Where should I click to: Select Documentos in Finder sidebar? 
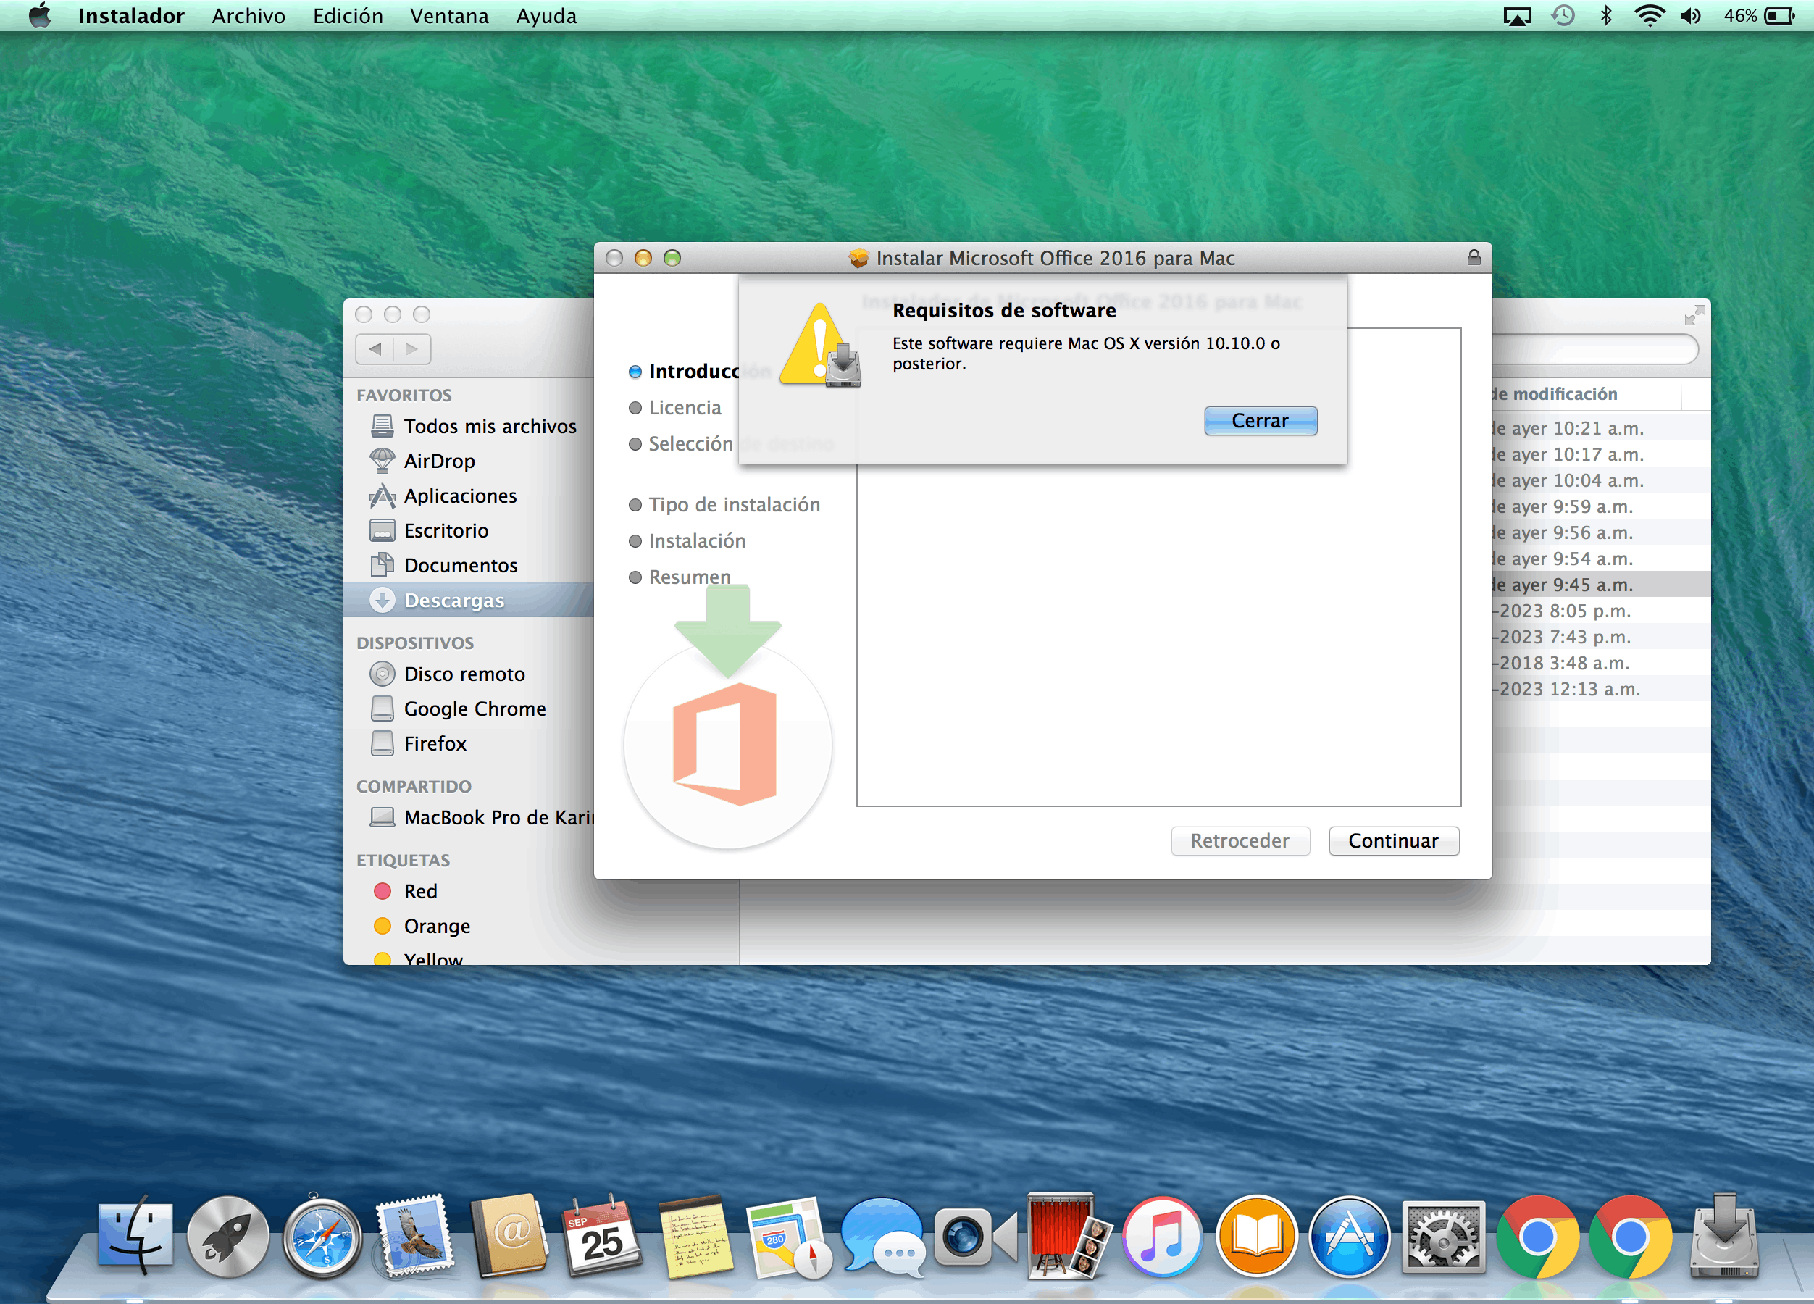click(x=460, y=566)
